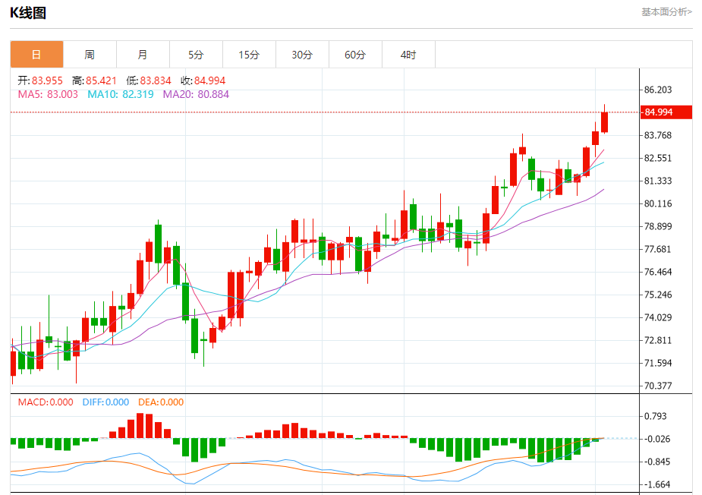Open the 5分 interval tab
The height and width of the screenshot is (495, 702).
click(196, 55)
